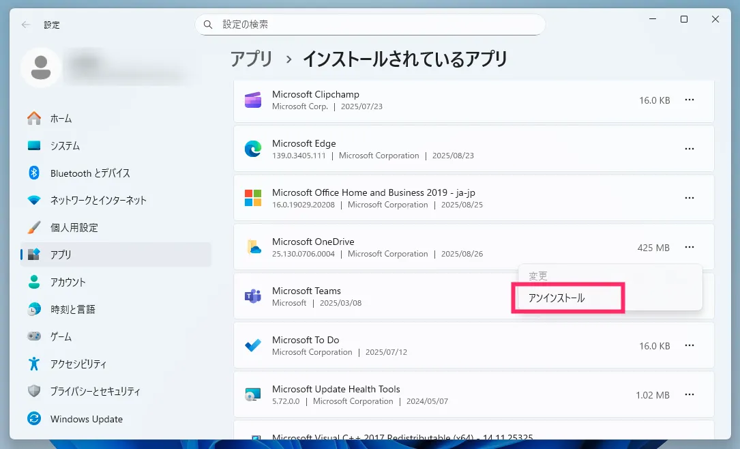
Task: Click the privacy shield icon
Action: click(x=34, y=391)
